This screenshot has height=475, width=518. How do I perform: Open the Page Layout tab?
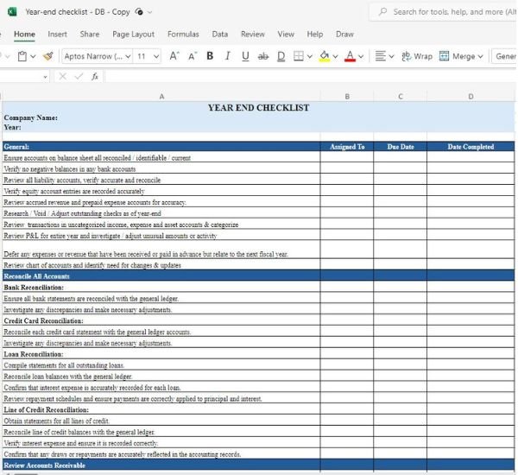point(133,34)
